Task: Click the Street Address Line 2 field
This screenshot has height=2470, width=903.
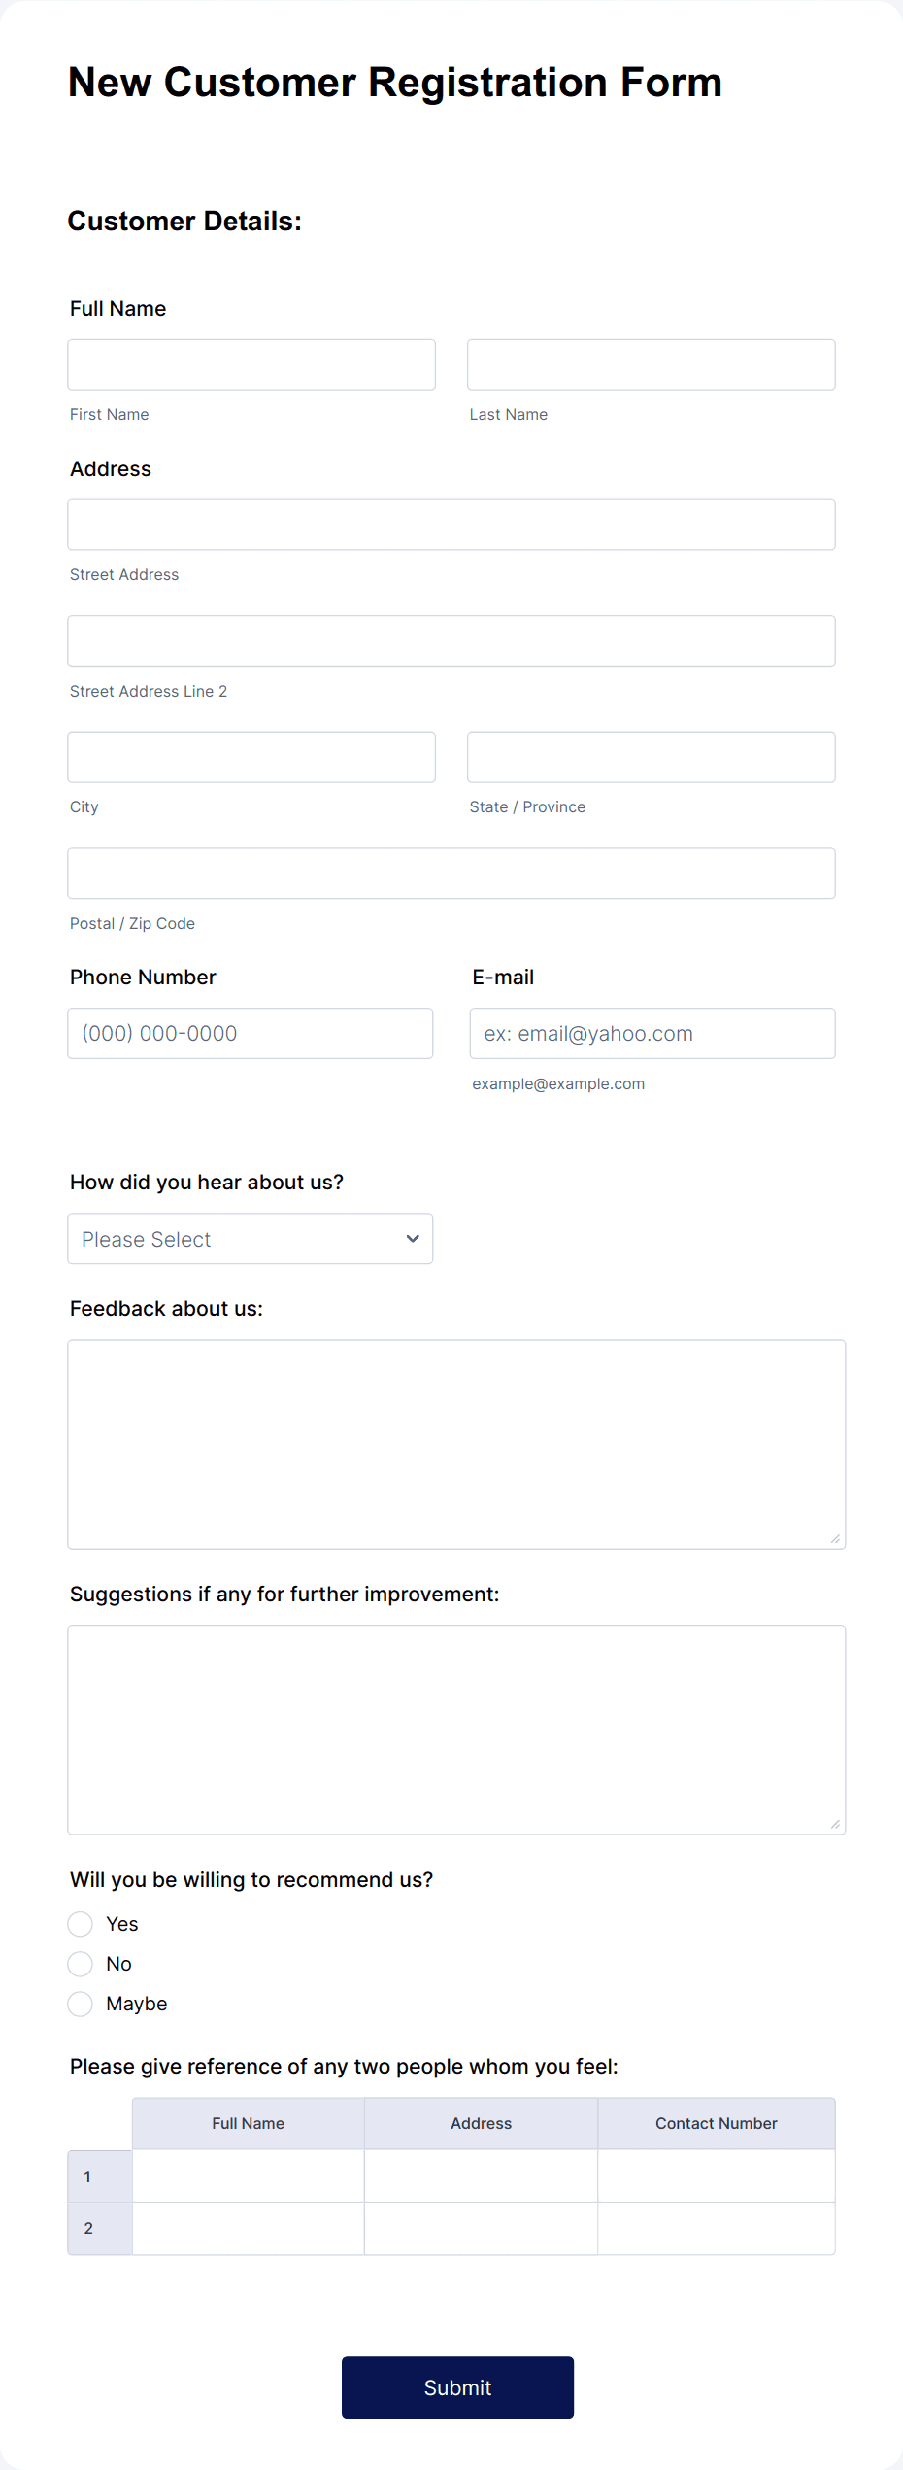Action: click(451, 640)
